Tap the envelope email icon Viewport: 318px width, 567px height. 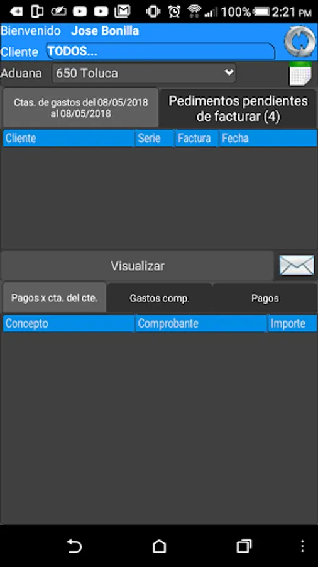(297, 265)
